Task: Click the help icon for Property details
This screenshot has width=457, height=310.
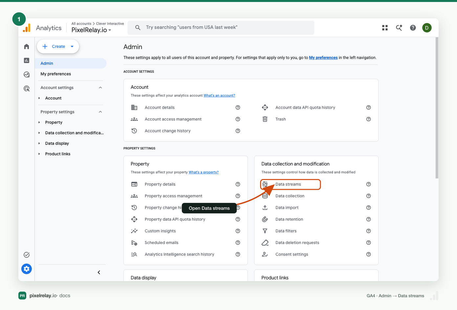Action: (238, 184)
